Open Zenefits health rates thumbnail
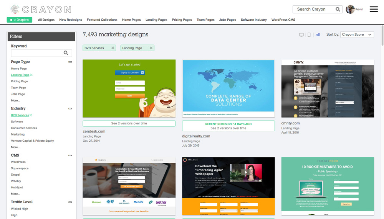The image size is (384, 219). pos(129,186)
